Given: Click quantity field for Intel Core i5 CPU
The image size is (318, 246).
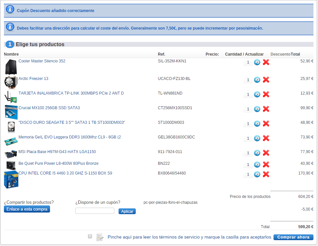Looking at the screenshot, I should pos(248,175).
